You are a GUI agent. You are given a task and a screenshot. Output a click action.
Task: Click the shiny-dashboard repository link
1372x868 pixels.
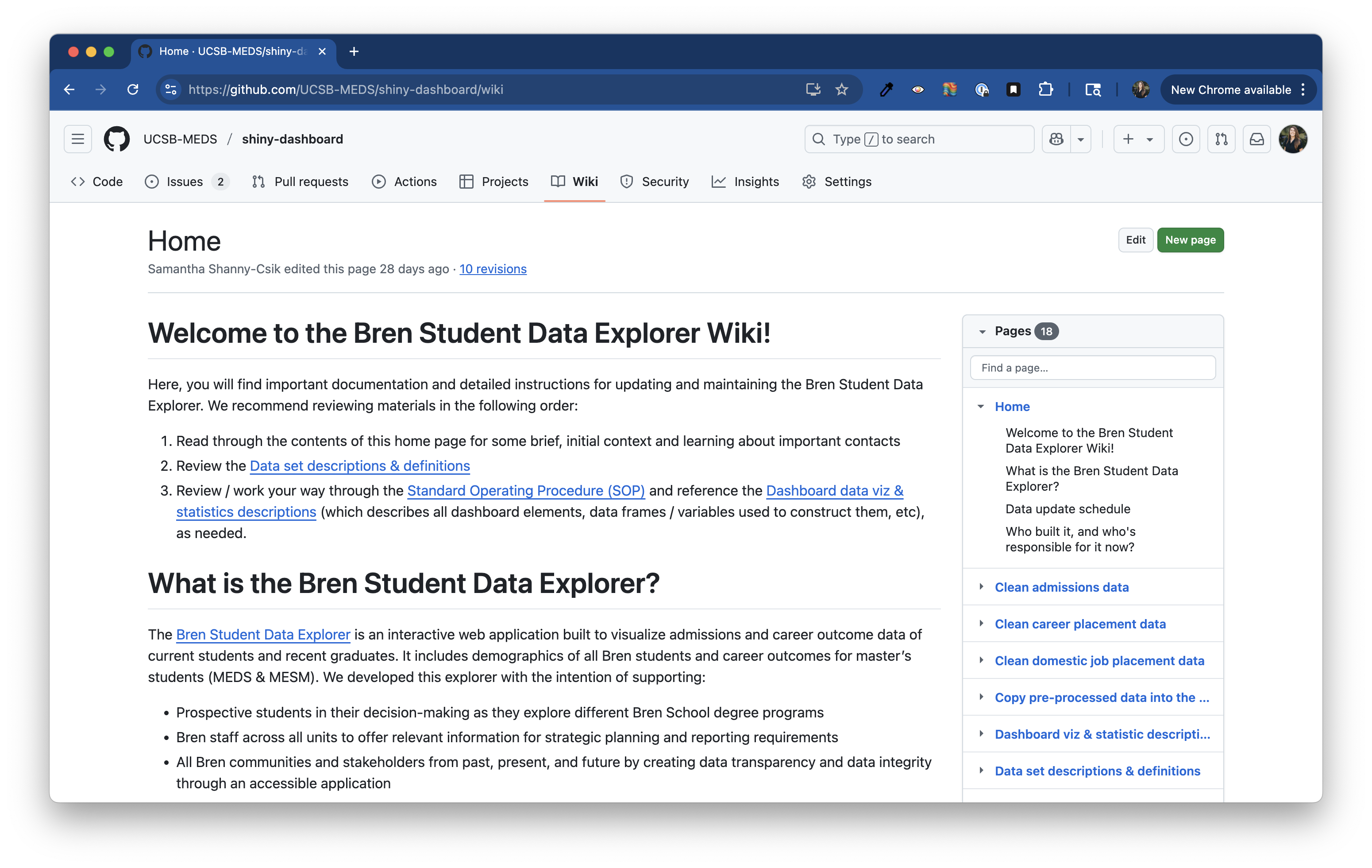(292, 139)
